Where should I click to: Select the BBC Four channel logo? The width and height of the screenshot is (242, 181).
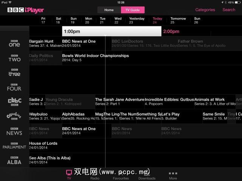pos(14,87)
